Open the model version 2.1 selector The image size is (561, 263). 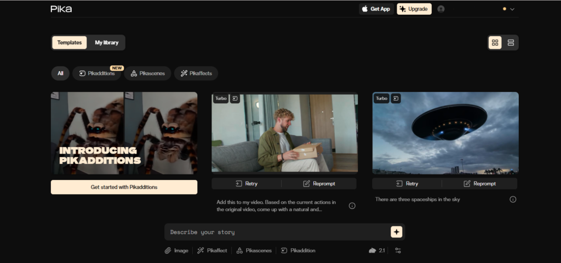[377, 250]
